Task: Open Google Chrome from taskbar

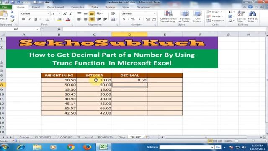Action: 71,147
